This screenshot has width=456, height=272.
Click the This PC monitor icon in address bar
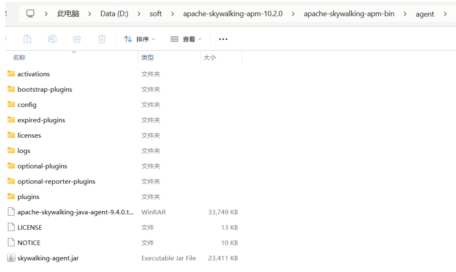pyautogui.click(x=30, y=14)
